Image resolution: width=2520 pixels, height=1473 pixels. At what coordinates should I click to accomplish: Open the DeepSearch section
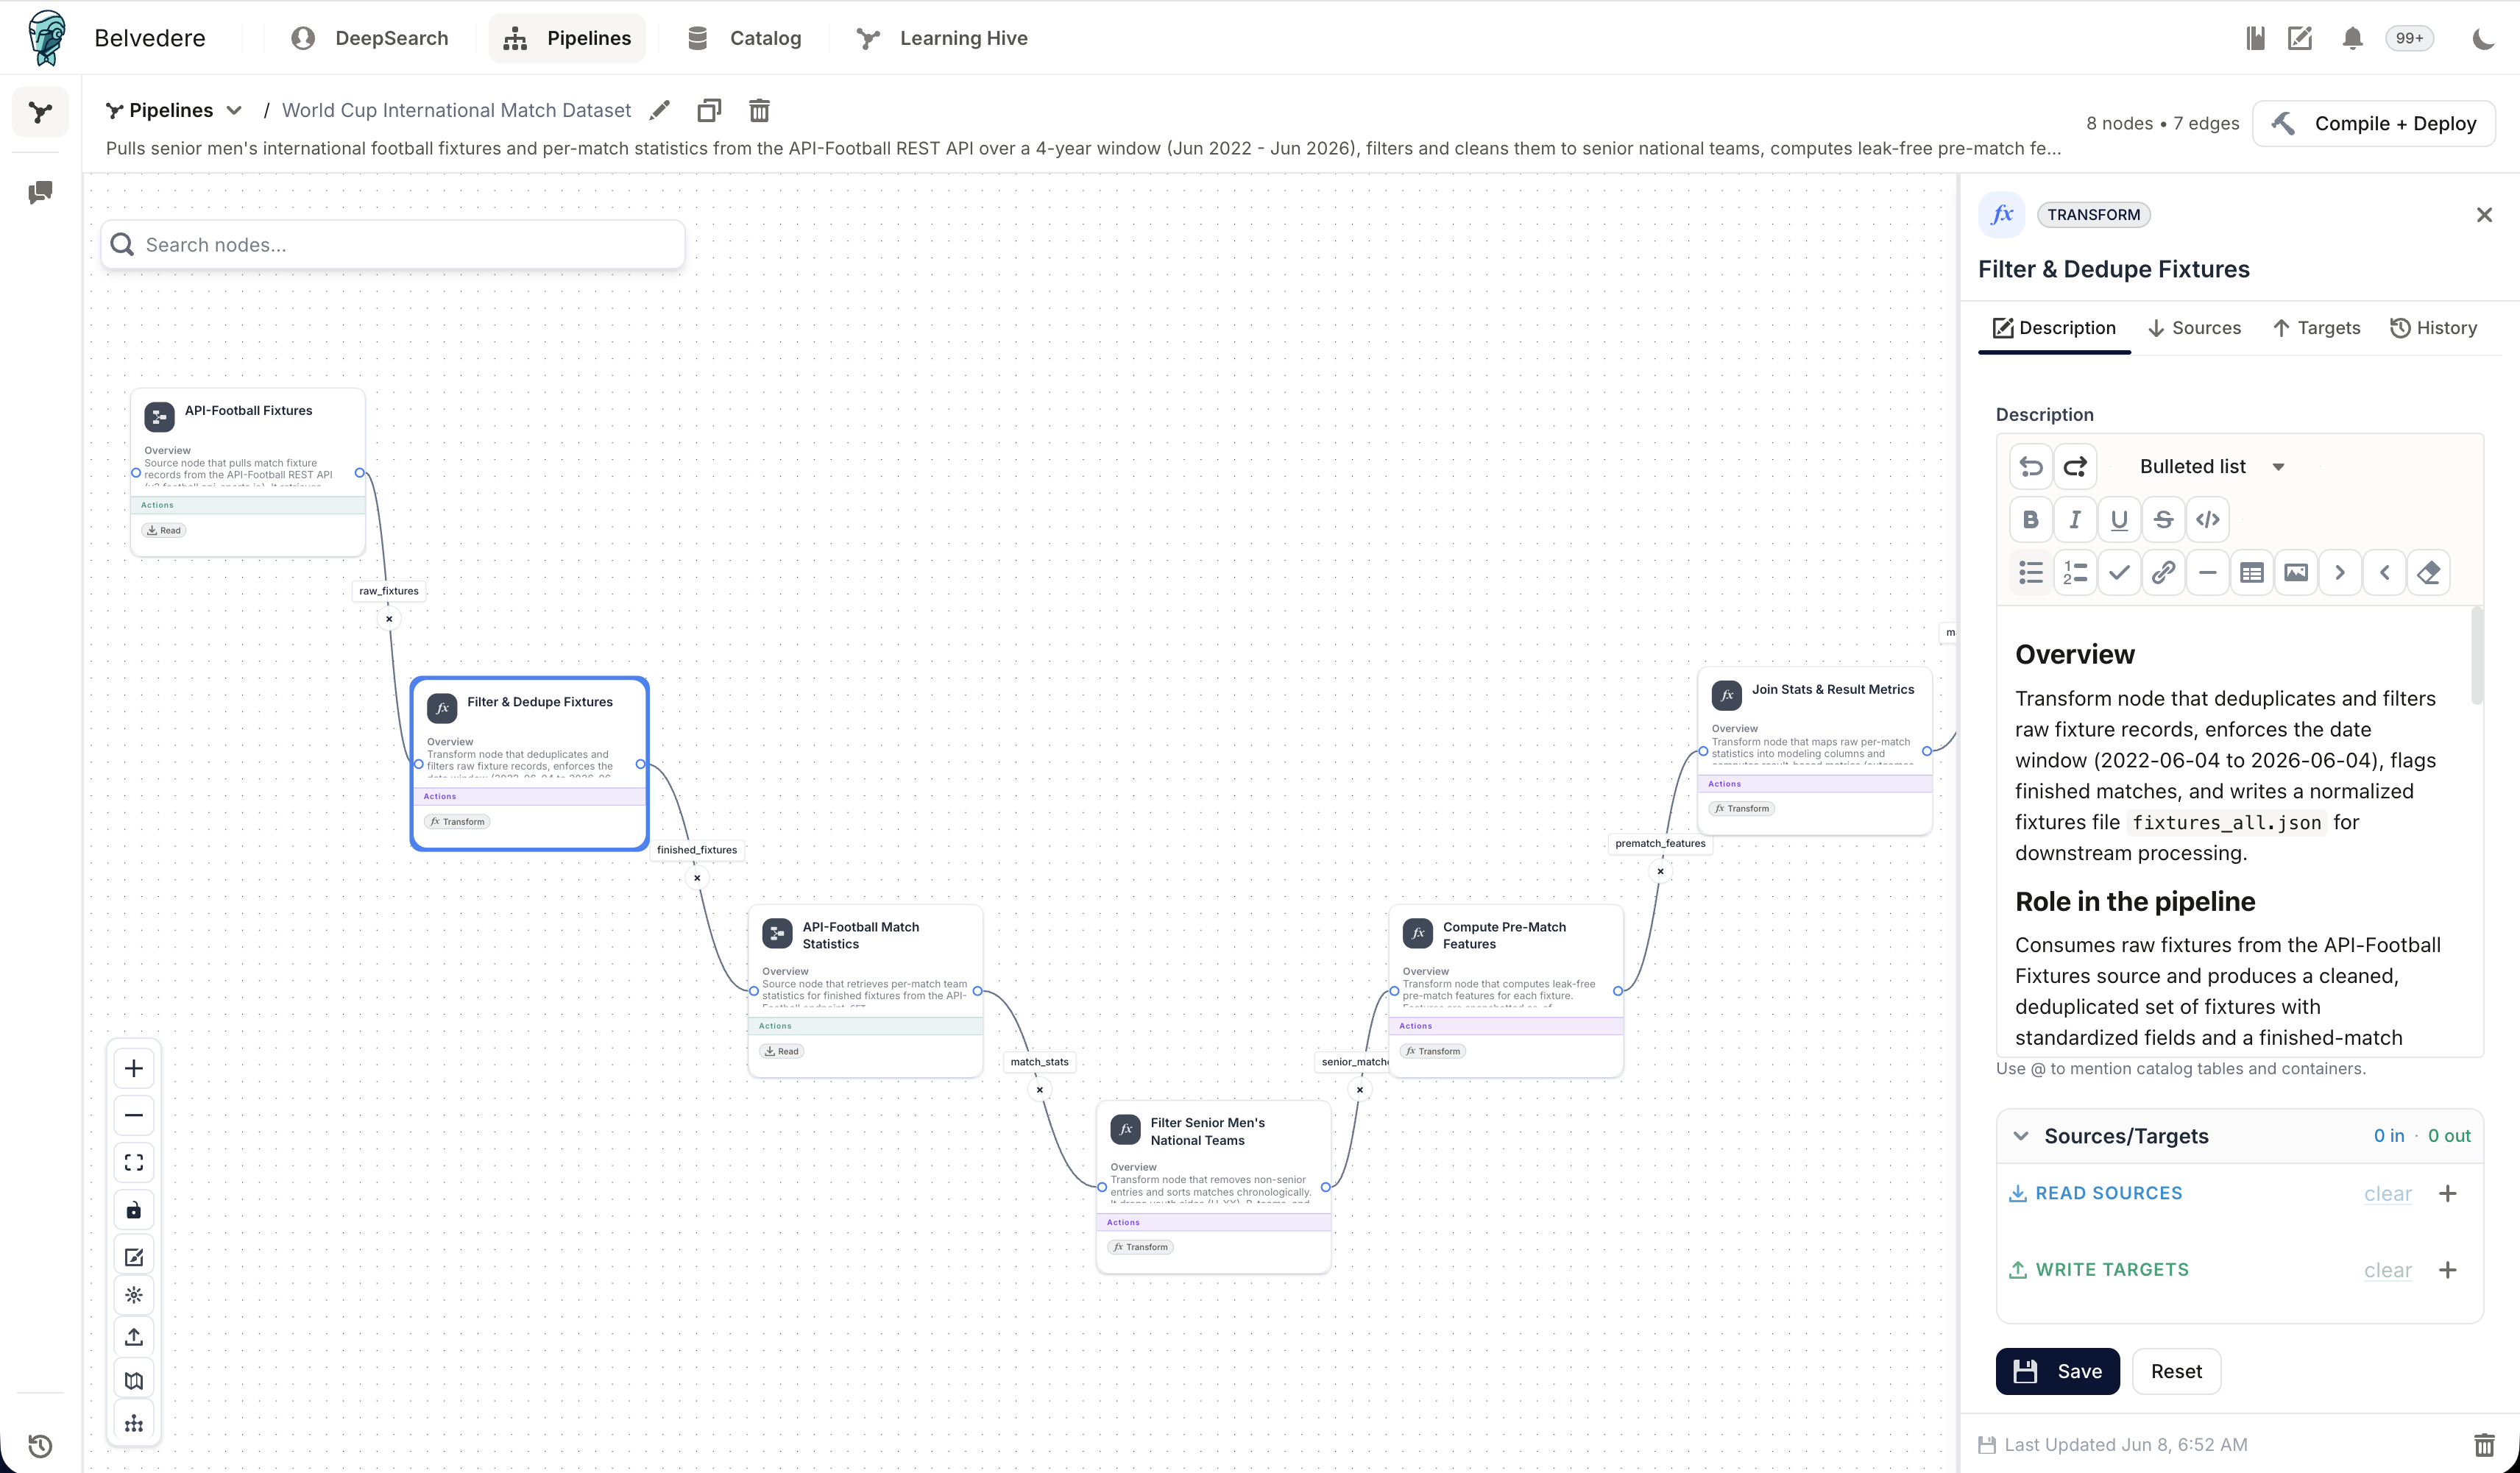[369, 38]
